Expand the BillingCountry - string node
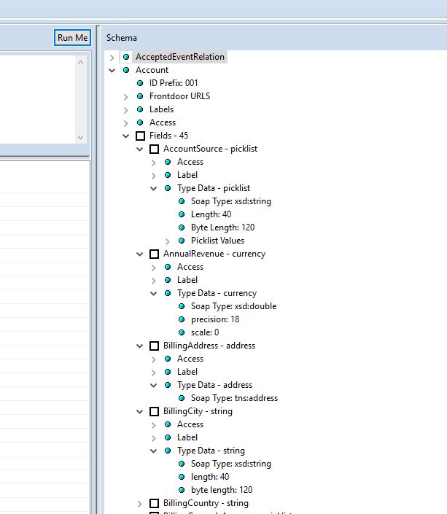This screenshot has height=514, width=447. click(140, 503)
